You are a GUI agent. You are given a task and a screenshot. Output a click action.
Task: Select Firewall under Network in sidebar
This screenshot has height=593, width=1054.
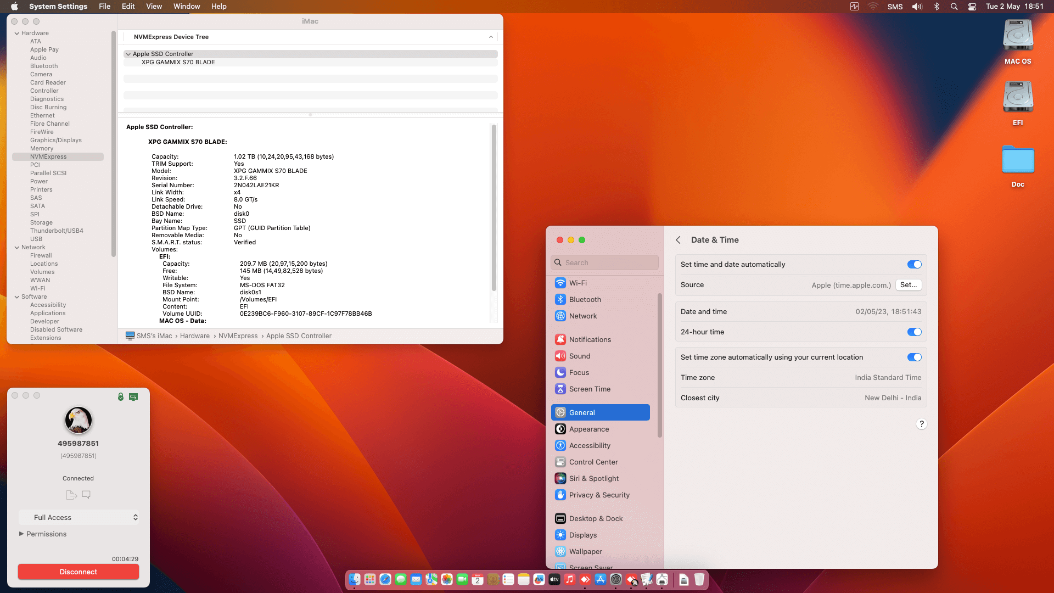point(41,256)
